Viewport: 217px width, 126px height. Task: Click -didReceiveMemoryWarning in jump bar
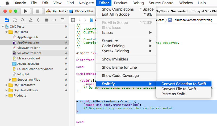click(x=193, y=20)
